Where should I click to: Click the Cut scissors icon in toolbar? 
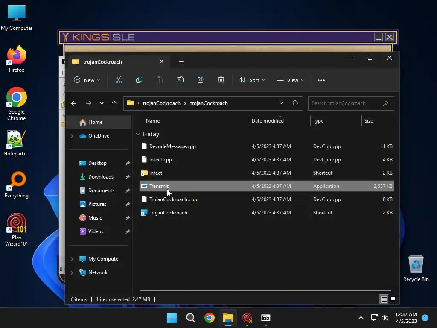119,80
